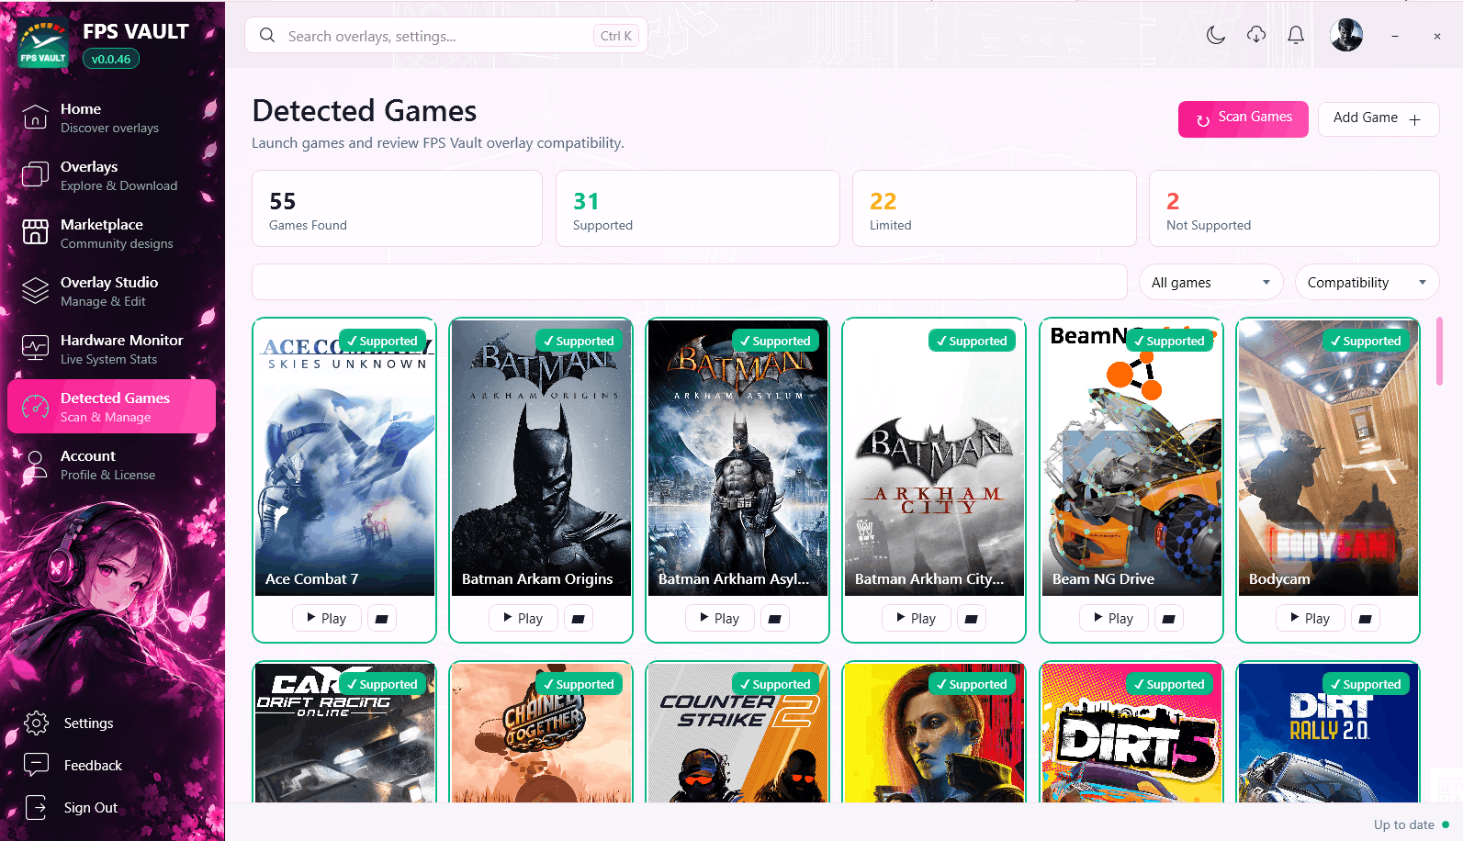Open the cloud download icon
1463x841 pixels.
click(1256, 36)
